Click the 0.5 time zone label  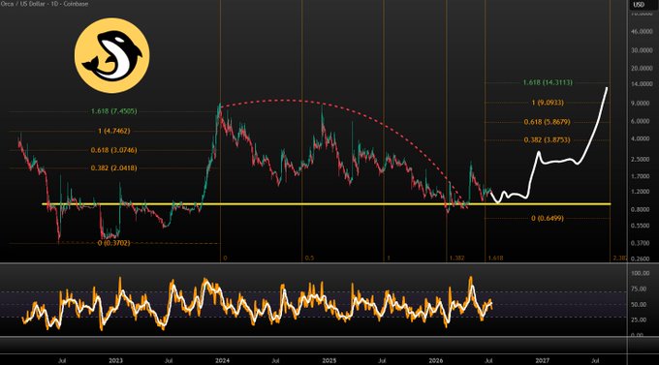tap(309, 258)
